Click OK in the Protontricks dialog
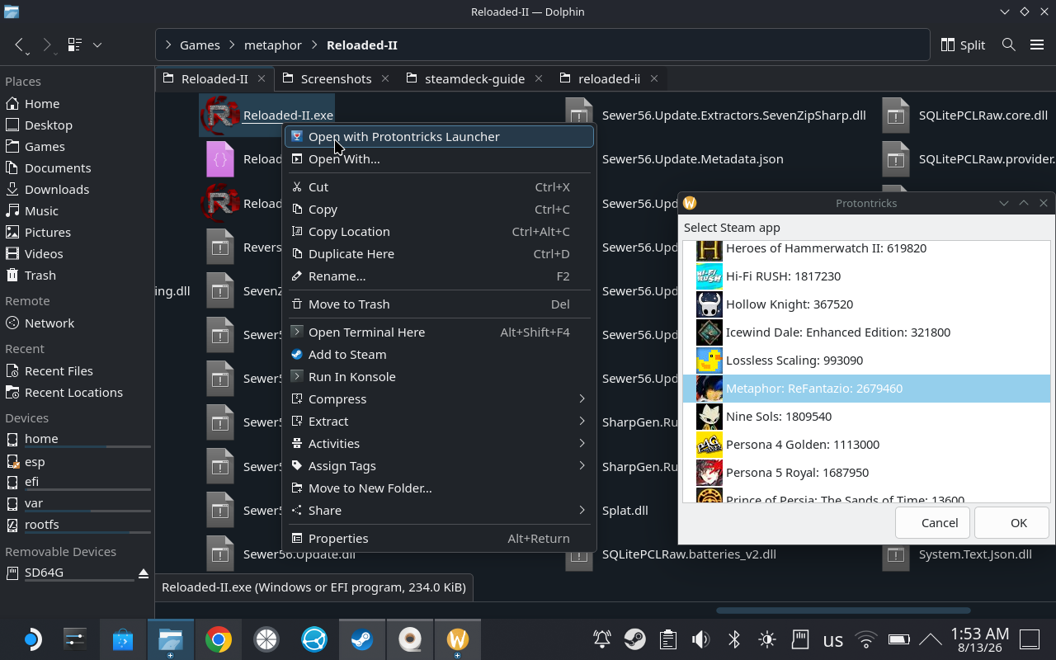The width and height of the screenshot is (1056, 660). click(1011, 522)
